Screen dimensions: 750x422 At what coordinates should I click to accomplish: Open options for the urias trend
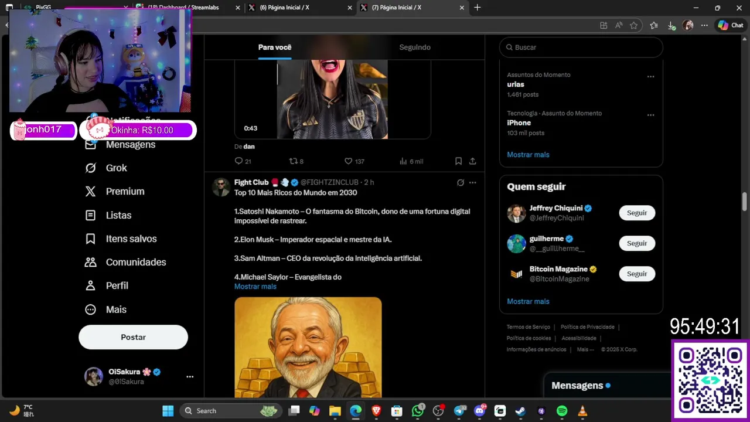[x=650, y=77]
